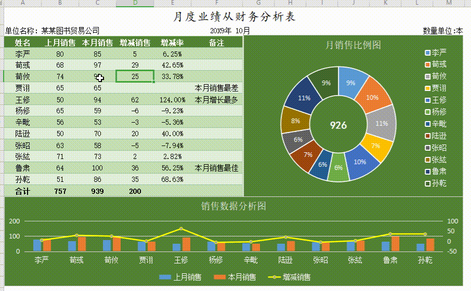This screenshot has height=291, width=471.
Task: Click the 上月销售 table header
Action: click(60, 43)
